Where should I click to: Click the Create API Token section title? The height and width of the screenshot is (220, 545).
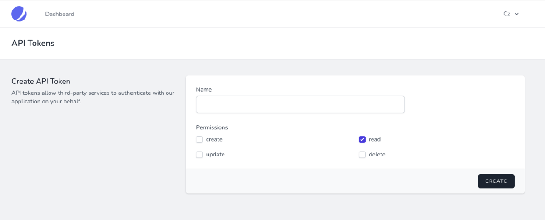click(x=41, y=82)
